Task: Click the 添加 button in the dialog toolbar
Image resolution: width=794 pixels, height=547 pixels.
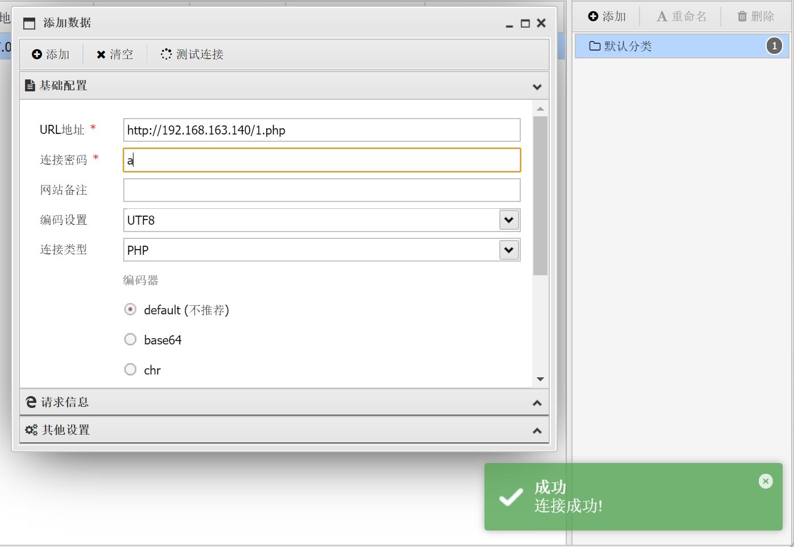Action: (51, 54)
